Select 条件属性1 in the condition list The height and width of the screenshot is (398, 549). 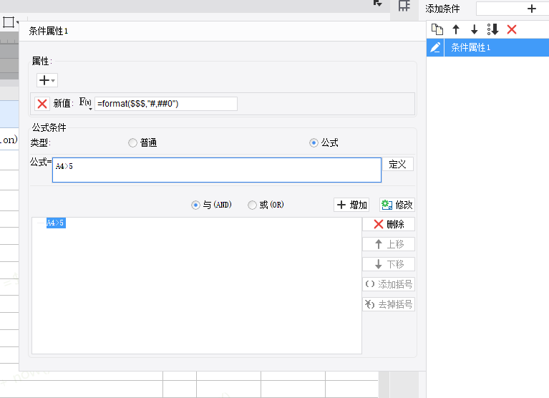point(496,47)
